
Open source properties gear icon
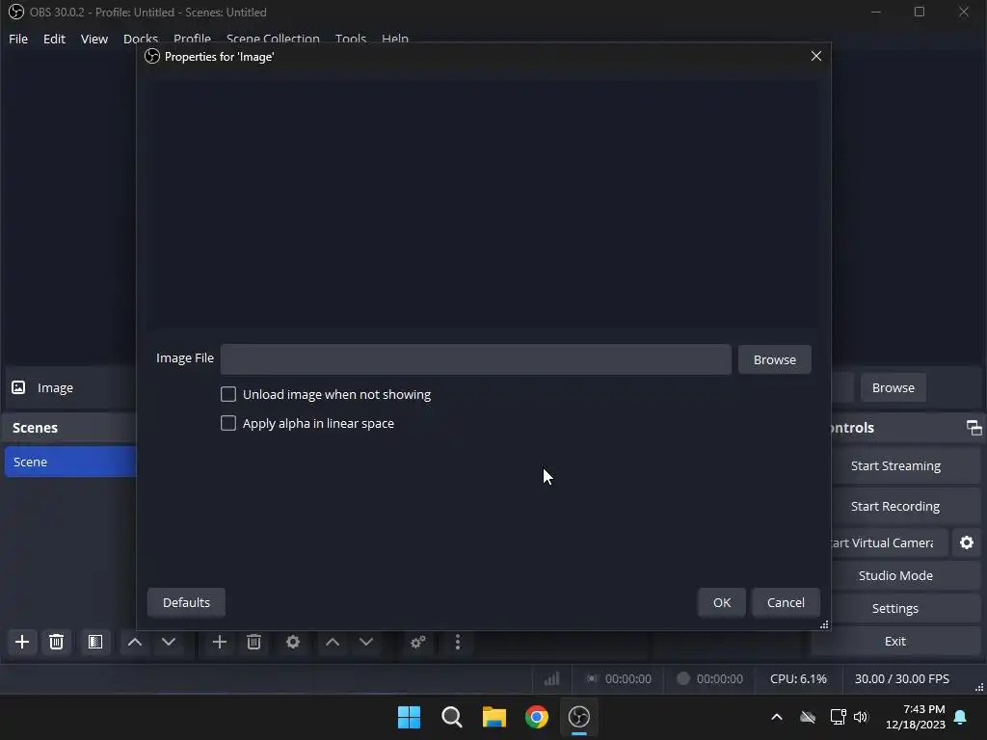tap(293, 642)
